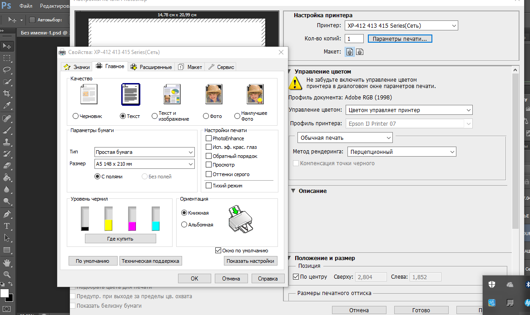This screenshot has width=530, height=315.
Task: Select the Healing Brush tool
Action: [7, 118]
